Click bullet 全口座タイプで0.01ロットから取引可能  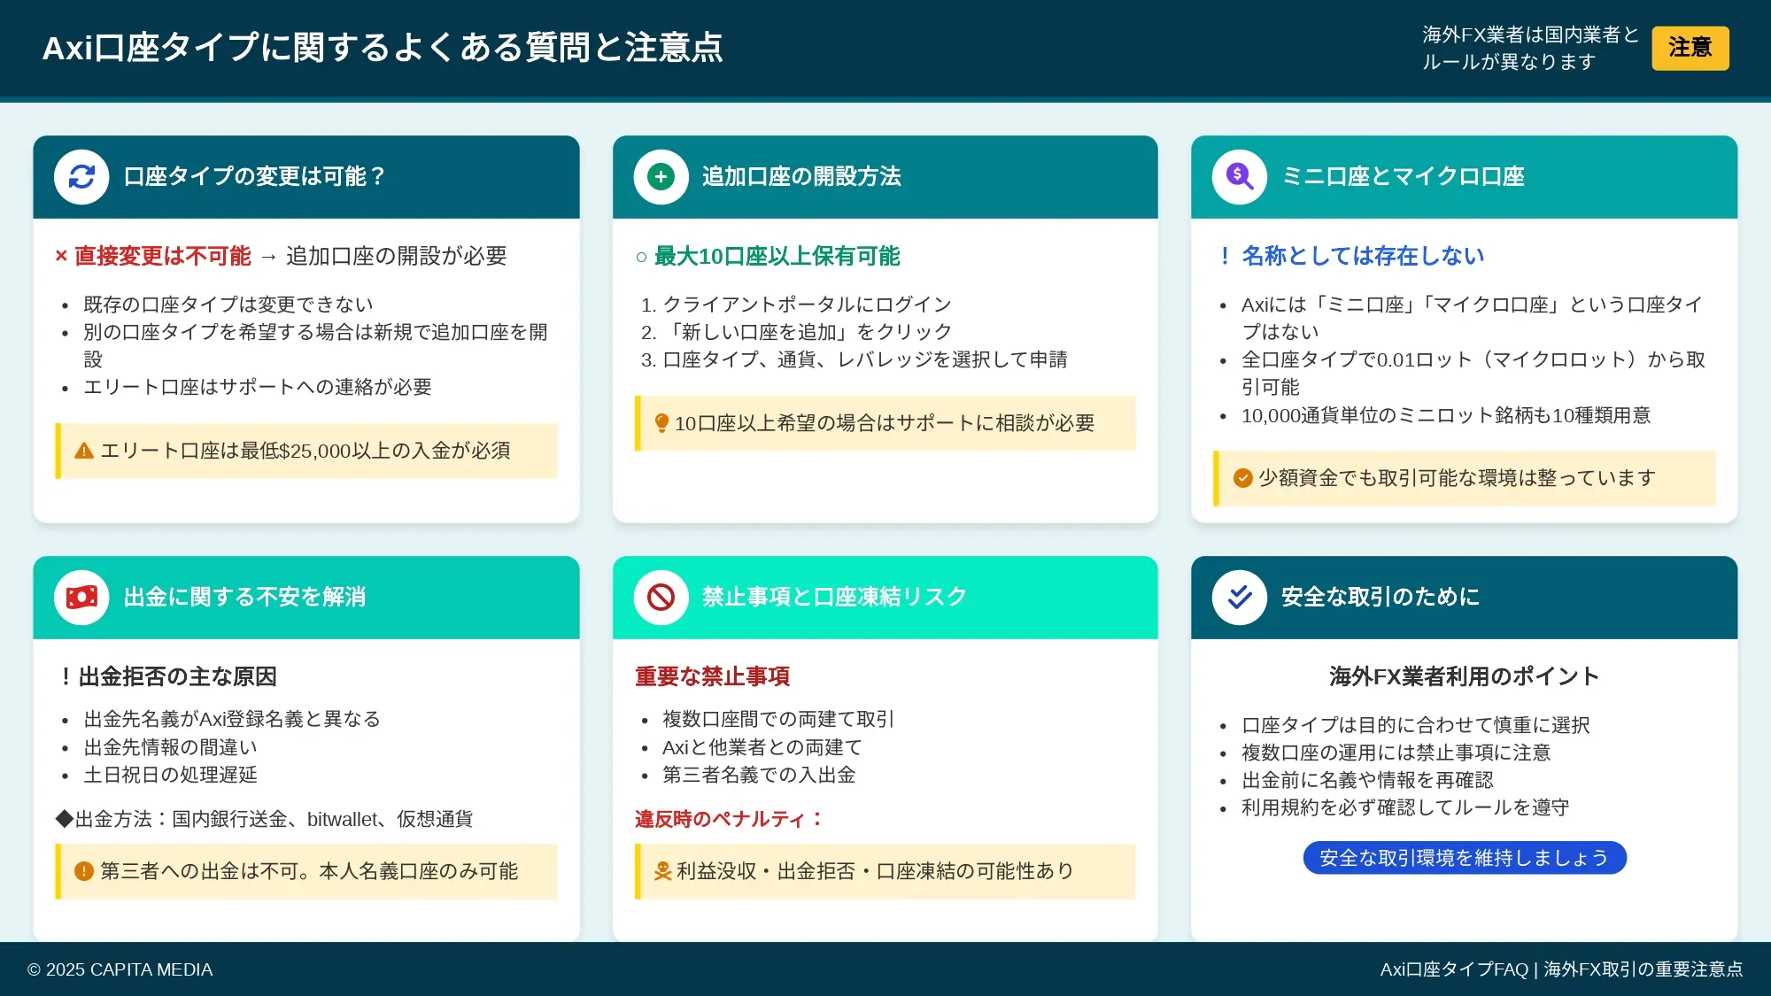point(1473,373)
